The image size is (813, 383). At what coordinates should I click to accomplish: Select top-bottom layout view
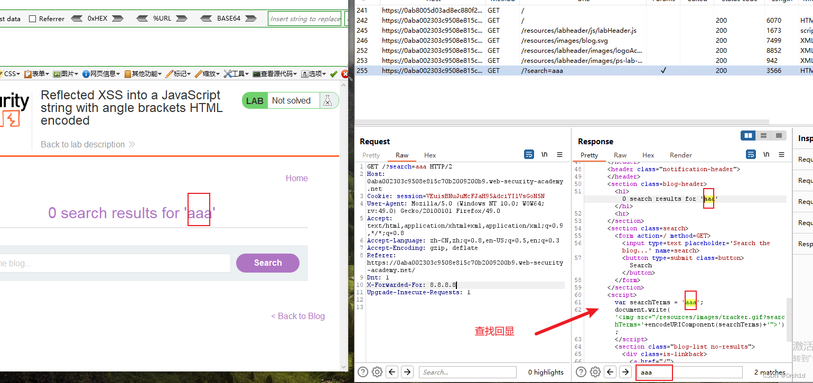tap(764, 136)
